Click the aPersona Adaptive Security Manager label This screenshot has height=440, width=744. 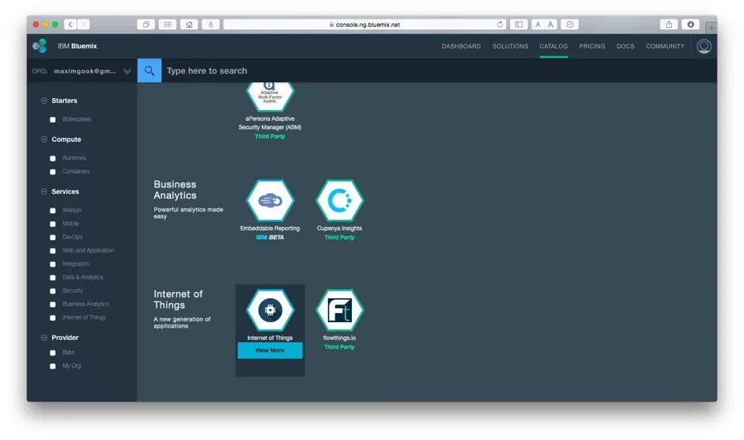(270, 123)
